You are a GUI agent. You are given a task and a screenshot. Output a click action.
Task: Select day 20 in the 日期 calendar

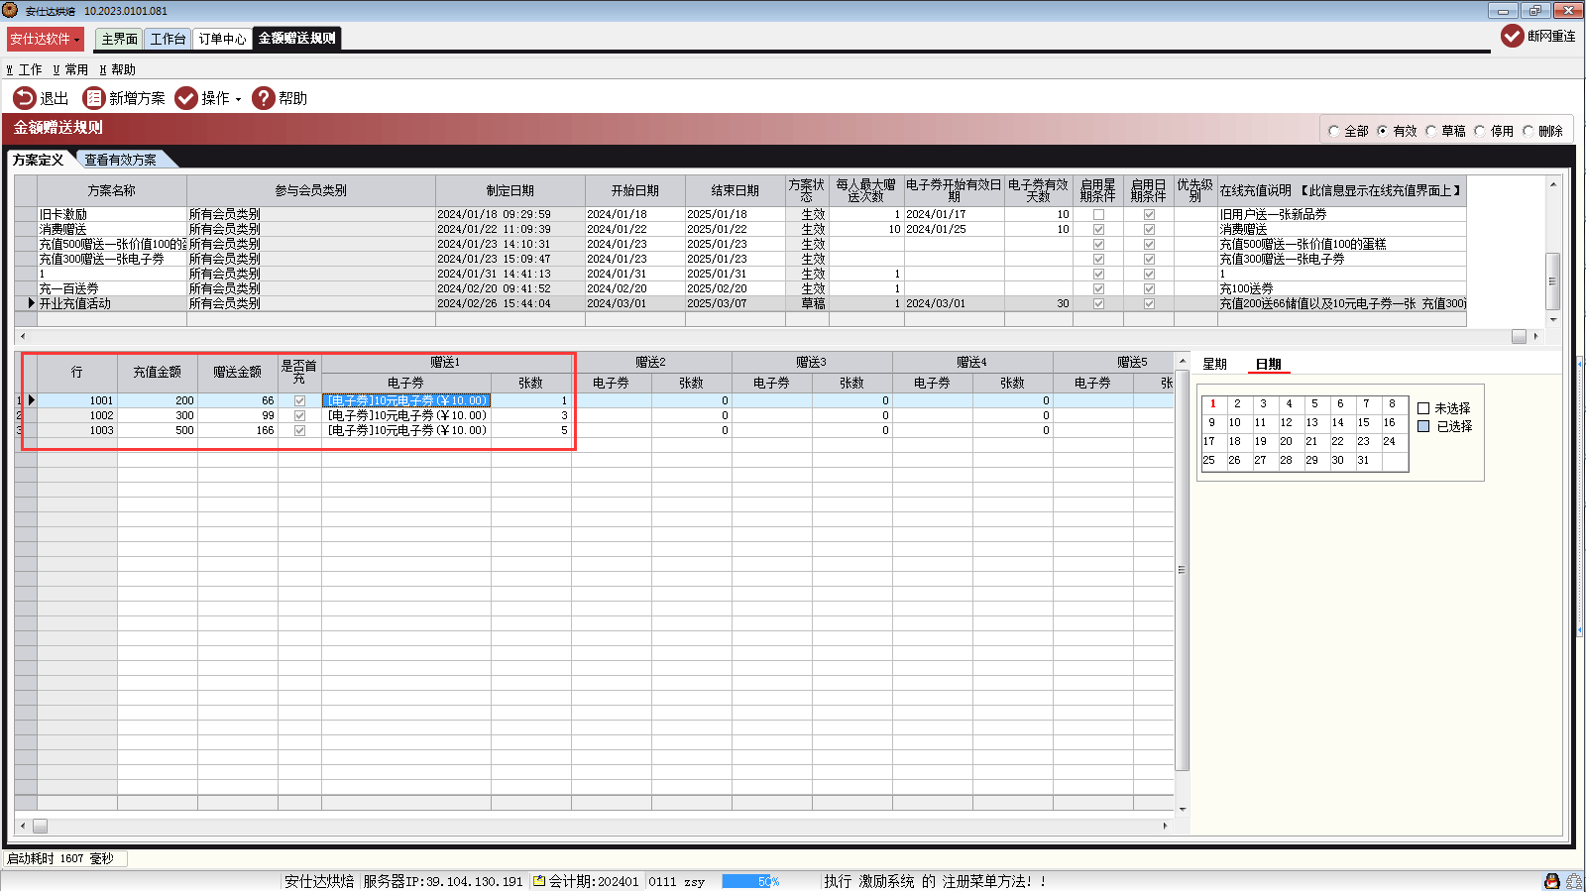(x=1287, y=441)
